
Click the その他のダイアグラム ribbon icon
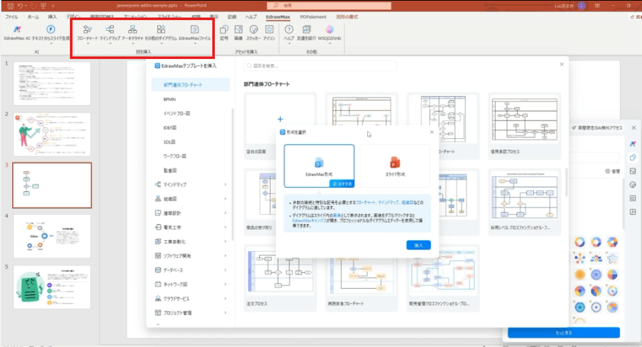[161, 30]
